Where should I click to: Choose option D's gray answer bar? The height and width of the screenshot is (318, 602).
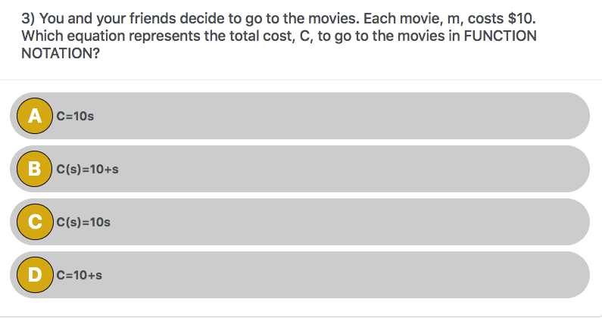(300, 275)
